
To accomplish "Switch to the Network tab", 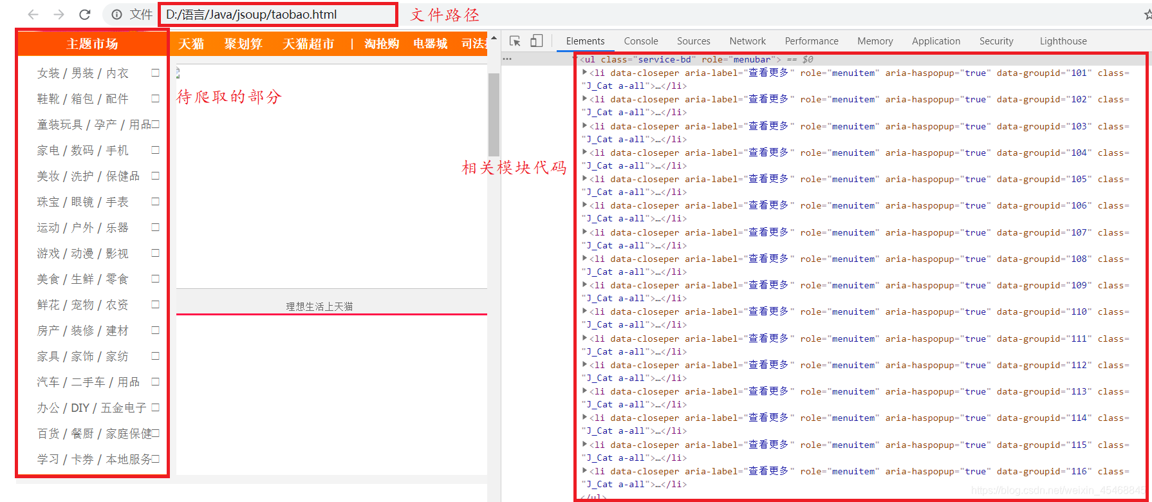I will point(748,41).
